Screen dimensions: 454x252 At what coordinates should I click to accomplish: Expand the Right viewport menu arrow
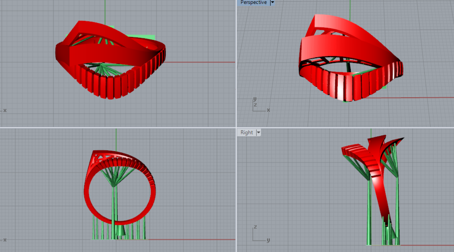[259, 132]
